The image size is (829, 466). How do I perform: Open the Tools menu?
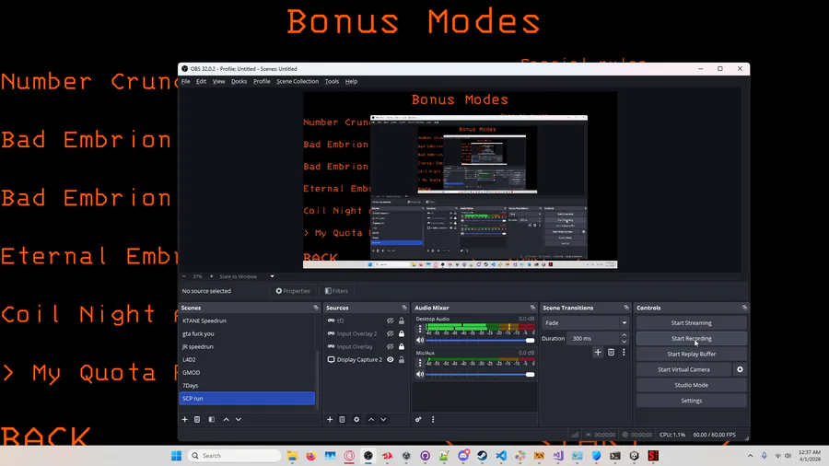pos(332,81)
